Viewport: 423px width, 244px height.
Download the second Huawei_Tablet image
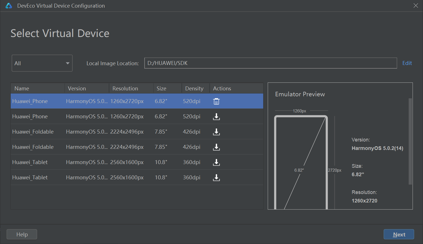coord(216,178)
